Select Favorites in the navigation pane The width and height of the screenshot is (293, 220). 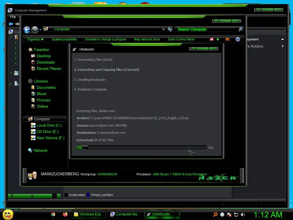pyautogui.click(x=41, y=50)
